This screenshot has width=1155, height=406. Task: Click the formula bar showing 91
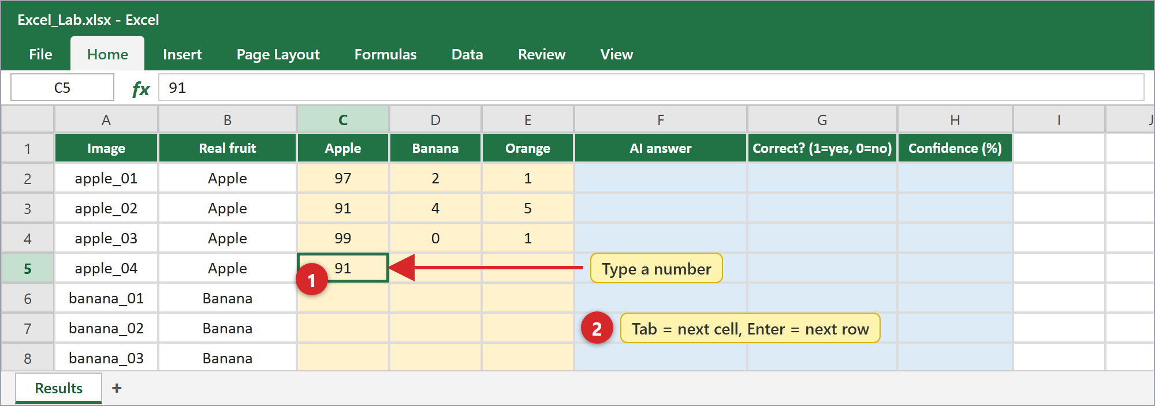(x=651, y=88)
